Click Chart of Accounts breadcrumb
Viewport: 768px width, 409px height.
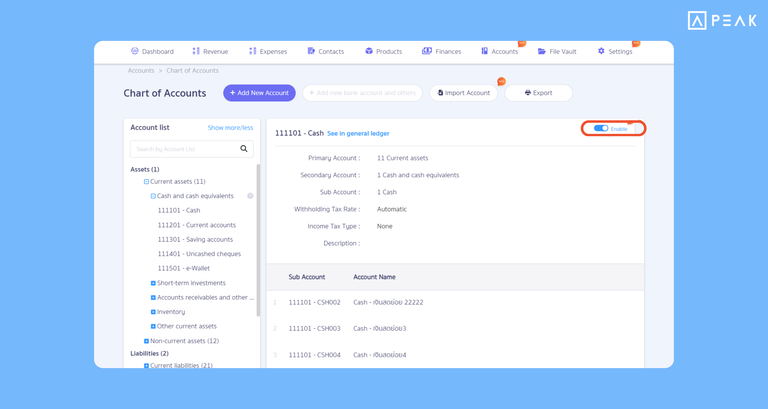[x=192, y=71]
